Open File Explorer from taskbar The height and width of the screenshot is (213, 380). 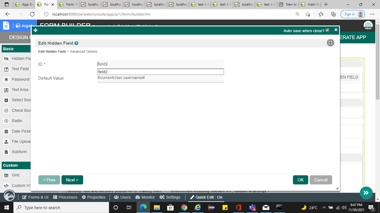point(157,207)
